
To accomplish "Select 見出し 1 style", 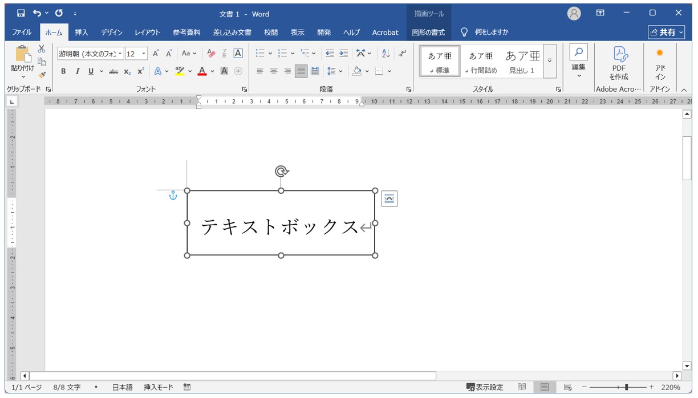I will point(522,62).
